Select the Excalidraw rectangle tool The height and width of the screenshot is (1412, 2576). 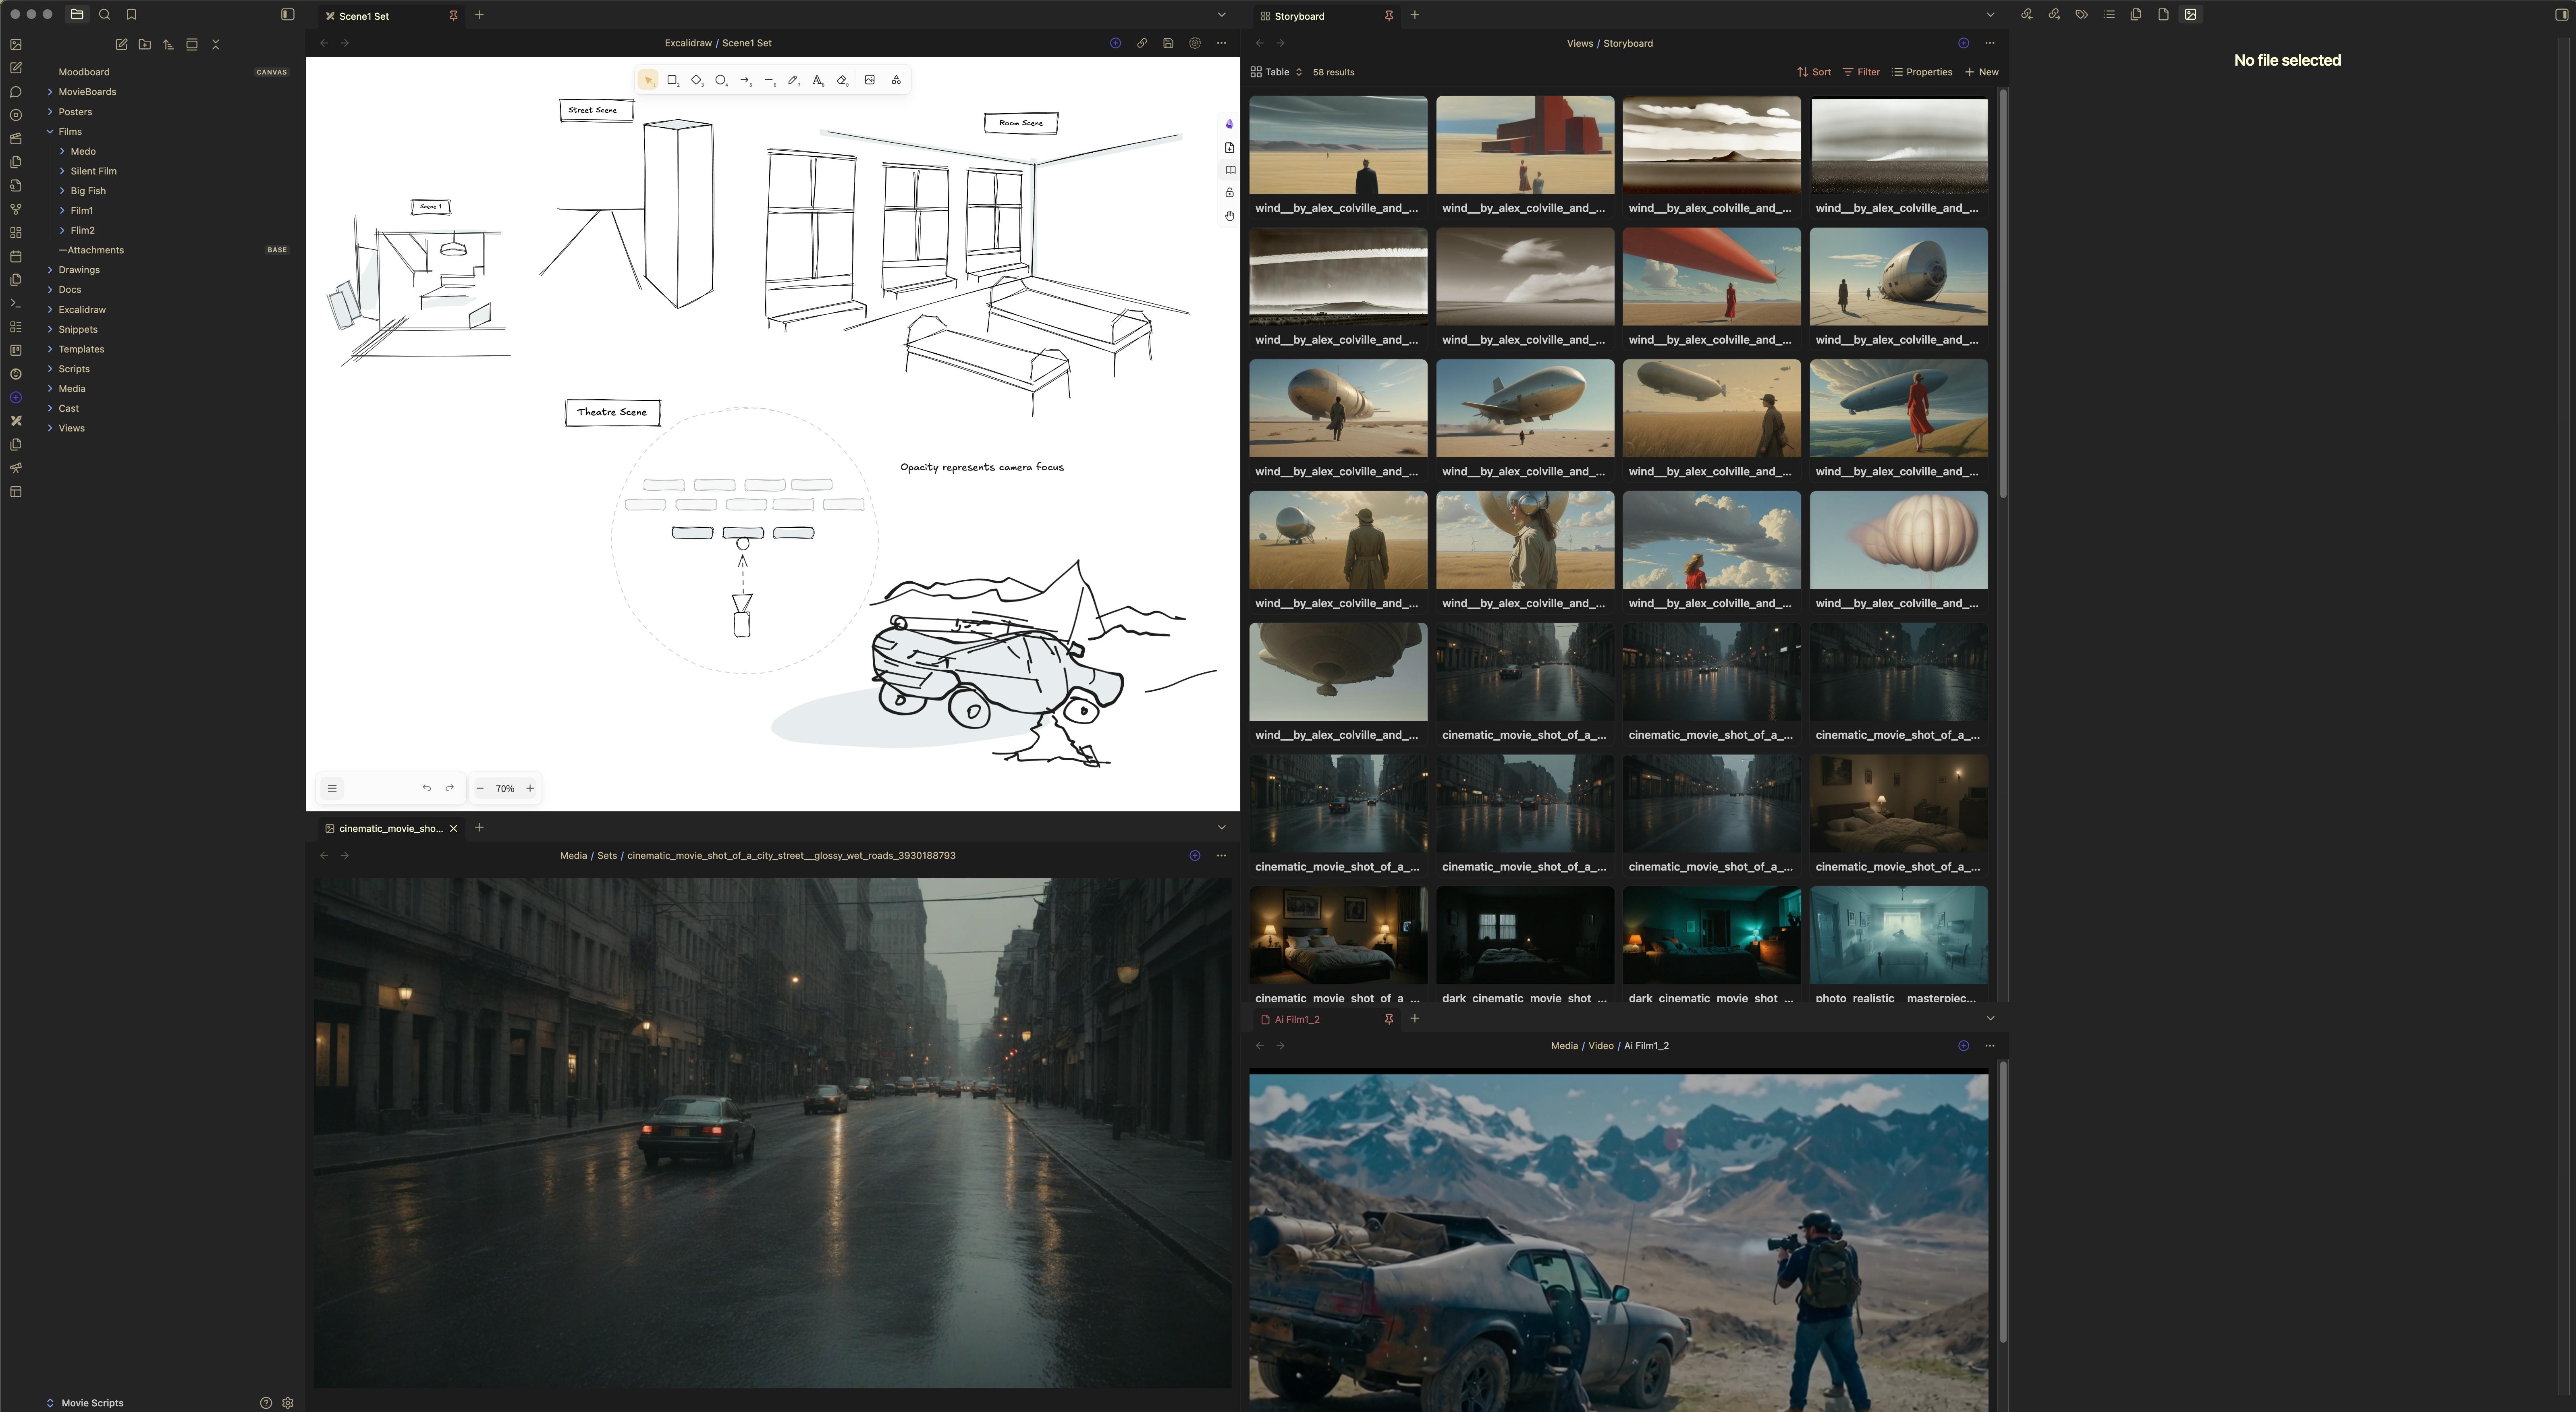tap(672, 80)
